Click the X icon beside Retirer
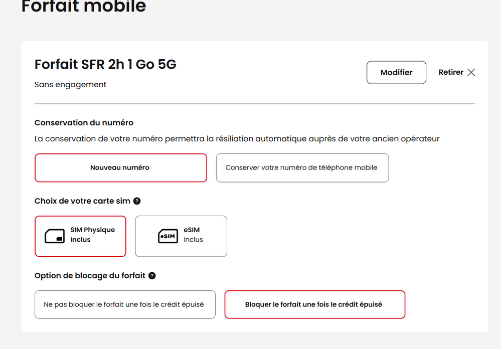501x349 pixels. pyautogui.click(x=471, y=72)
